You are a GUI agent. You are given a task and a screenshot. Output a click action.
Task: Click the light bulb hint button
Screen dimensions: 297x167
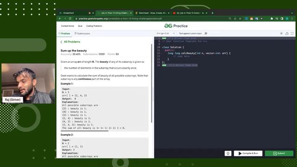pos(228,154)
